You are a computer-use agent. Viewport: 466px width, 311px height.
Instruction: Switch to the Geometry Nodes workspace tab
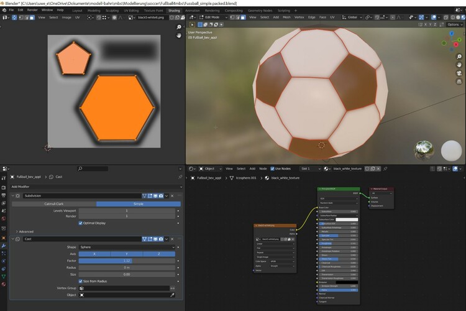tap(258, 11)
